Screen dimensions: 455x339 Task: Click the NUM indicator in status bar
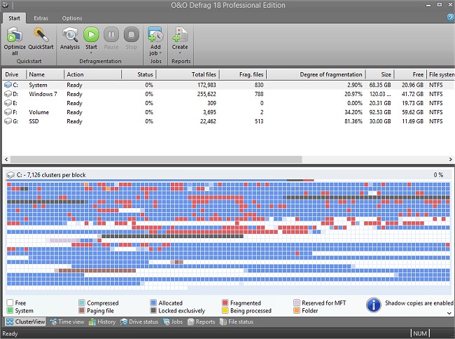tap(420, 333)
